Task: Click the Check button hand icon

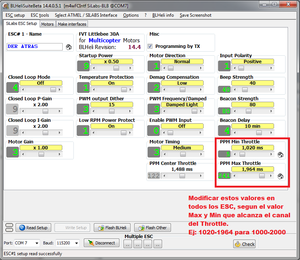Action: [238, 244]
